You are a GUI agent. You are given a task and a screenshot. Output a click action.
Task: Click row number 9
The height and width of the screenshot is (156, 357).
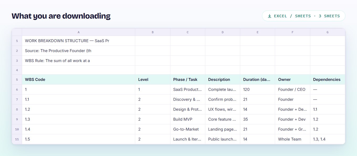(17, 119)
